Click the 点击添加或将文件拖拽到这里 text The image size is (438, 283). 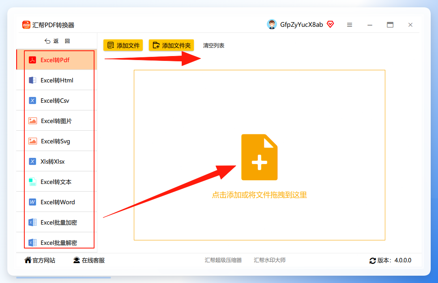point(260,195)
